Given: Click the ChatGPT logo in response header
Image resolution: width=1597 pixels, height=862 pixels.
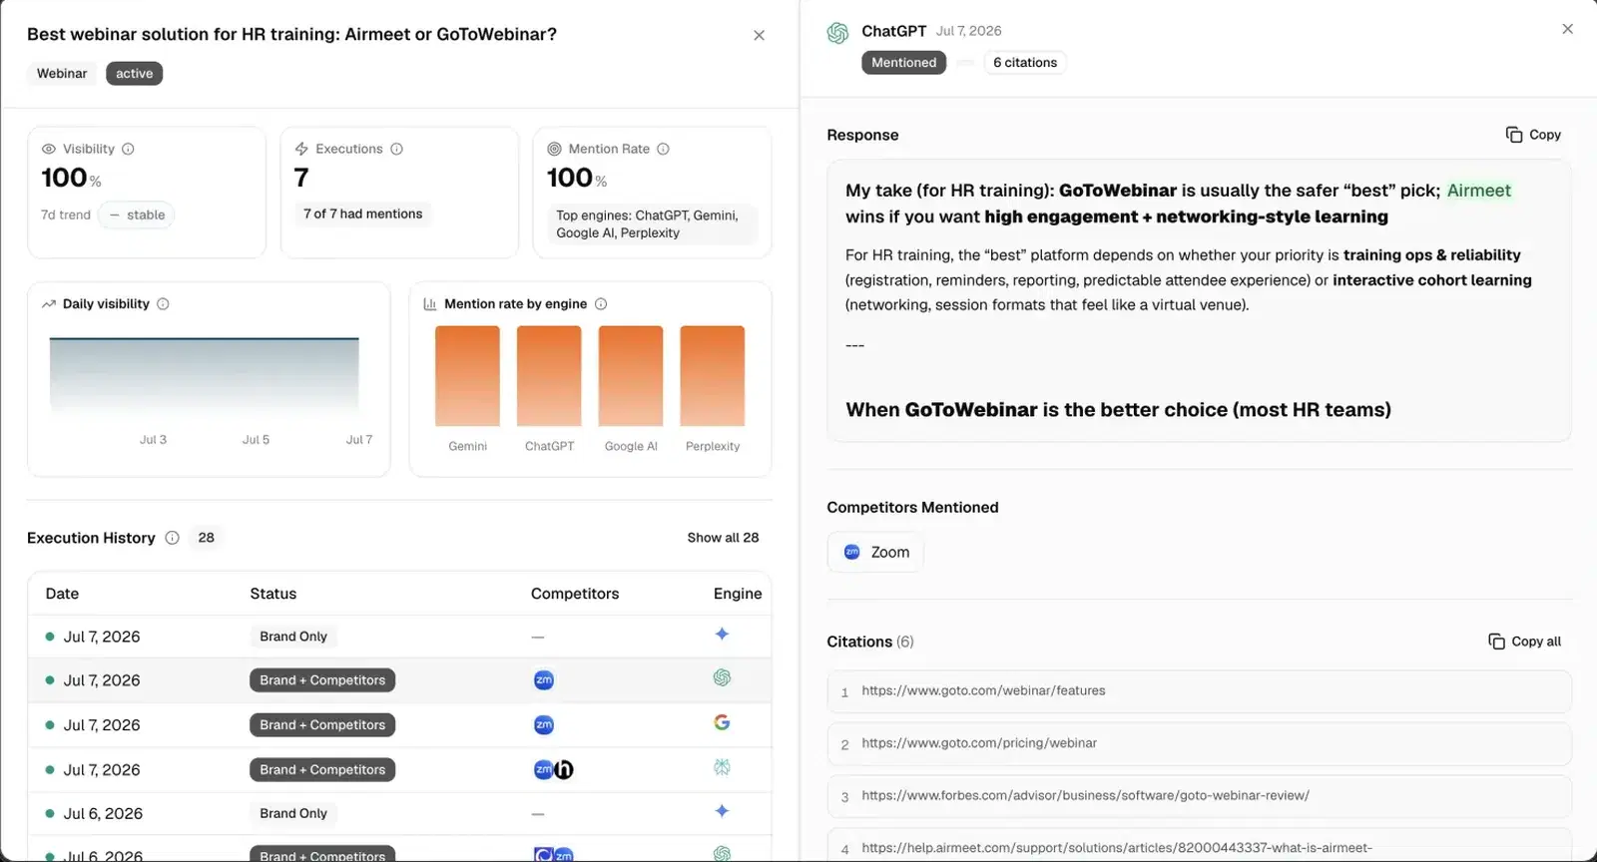Looking at the screenshot, I should click(837, 33).
